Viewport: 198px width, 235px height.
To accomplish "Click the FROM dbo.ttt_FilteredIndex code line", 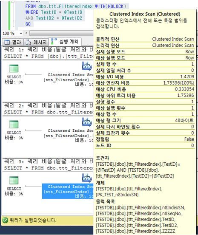I will coord(76,6).
